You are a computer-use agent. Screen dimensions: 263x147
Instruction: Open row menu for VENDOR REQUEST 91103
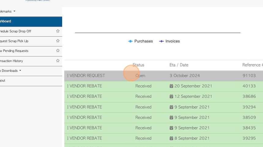coord(68,76)
